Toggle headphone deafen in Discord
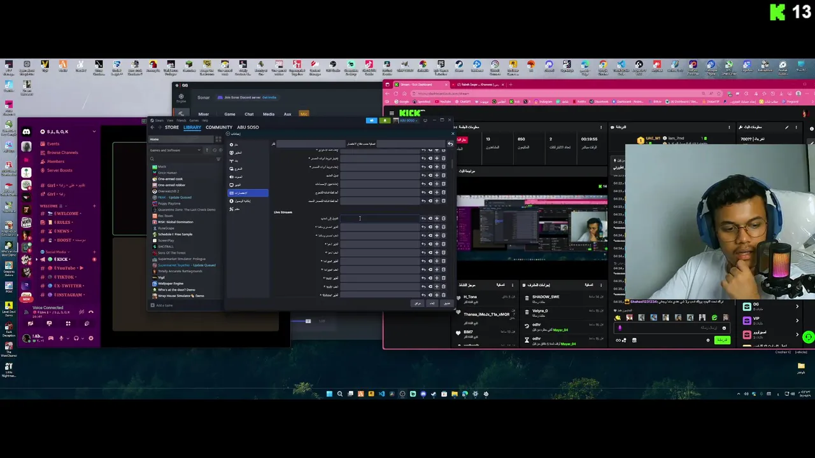 76,338
